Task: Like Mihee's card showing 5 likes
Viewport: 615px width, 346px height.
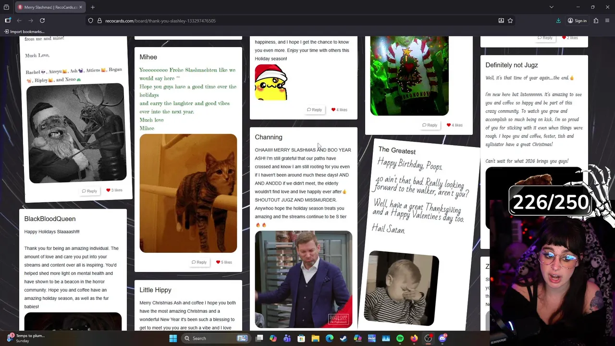Action: click(x=224, y=262)
